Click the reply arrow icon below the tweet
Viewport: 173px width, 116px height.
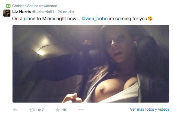coord(15,110)
